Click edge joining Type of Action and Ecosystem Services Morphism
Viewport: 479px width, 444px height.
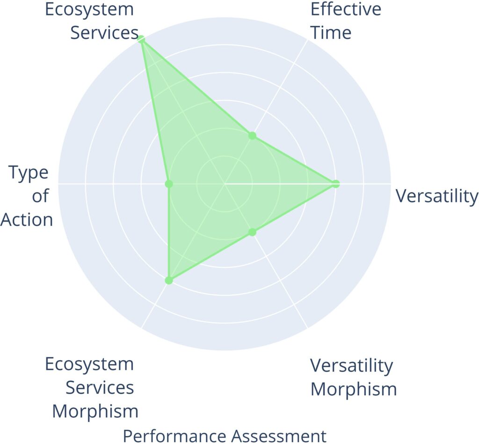[169, 232]
